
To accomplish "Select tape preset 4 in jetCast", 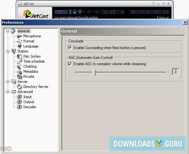I will point(158,12).
